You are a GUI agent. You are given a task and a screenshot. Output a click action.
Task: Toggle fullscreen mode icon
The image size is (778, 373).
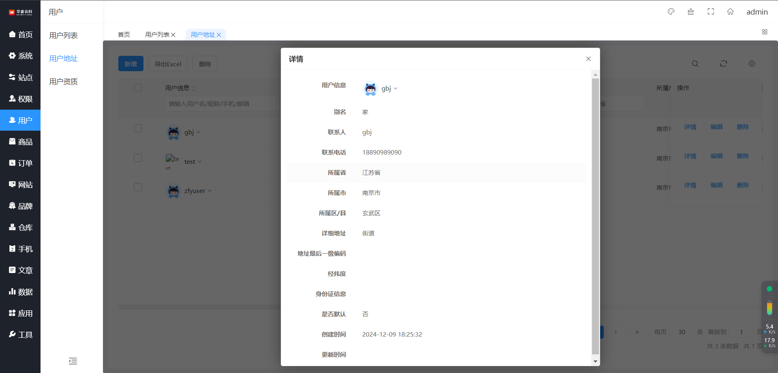(x=711, y=12)
